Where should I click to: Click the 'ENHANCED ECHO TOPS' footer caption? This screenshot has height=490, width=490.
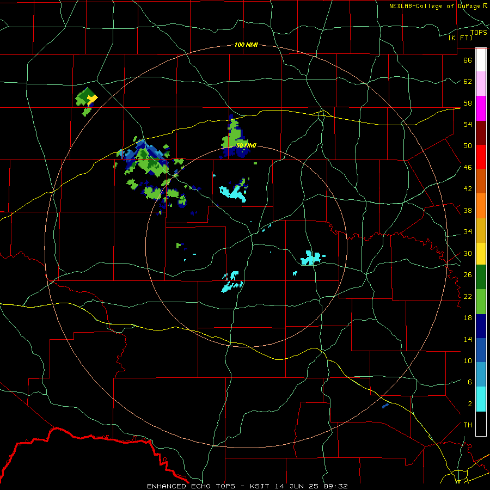coord(191,486)
